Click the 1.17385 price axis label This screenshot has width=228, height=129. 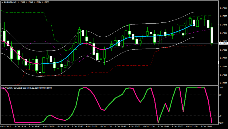point(223,8)
